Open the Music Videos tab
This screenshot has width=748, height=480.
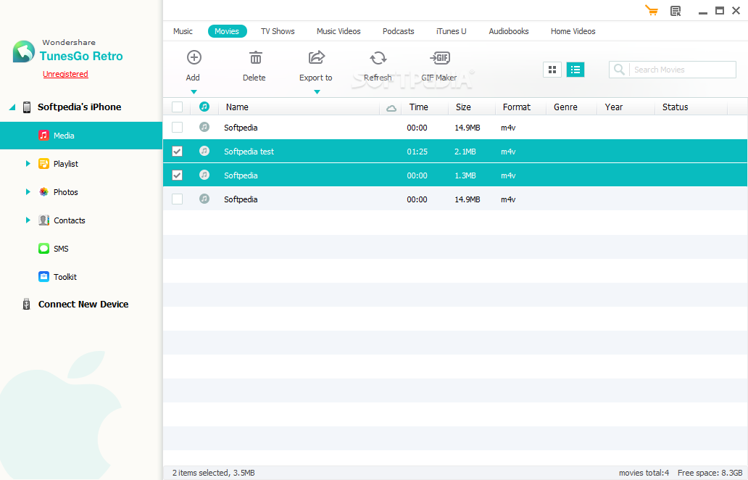pos(338,31)
